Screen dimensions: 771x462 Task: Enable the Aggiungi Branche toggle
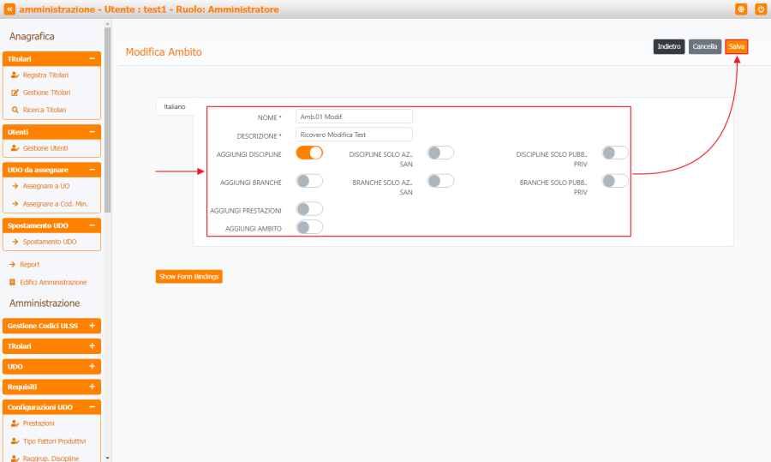[x=309, y=180]
